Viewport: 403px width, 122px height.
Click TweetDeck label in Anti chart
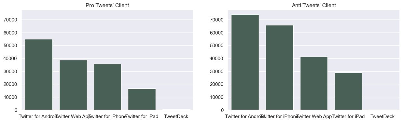coord(382,116)
